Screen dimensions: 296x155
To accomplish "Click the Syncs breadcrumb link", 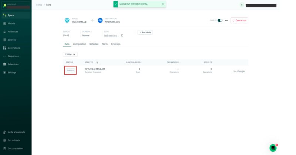I will tap(39, 5).
